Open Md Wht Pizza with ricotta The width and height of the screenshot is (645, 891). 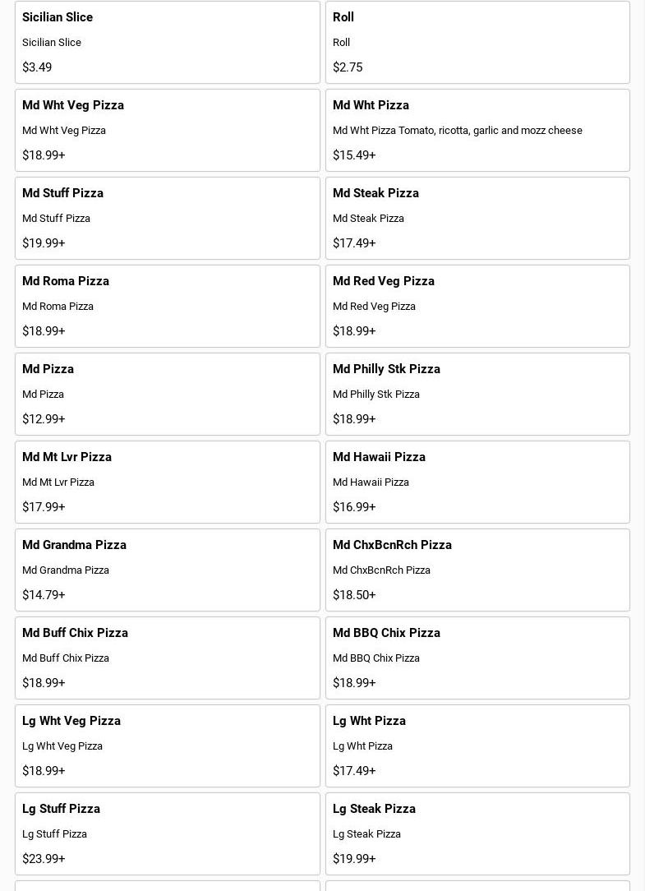coord(477,130)
